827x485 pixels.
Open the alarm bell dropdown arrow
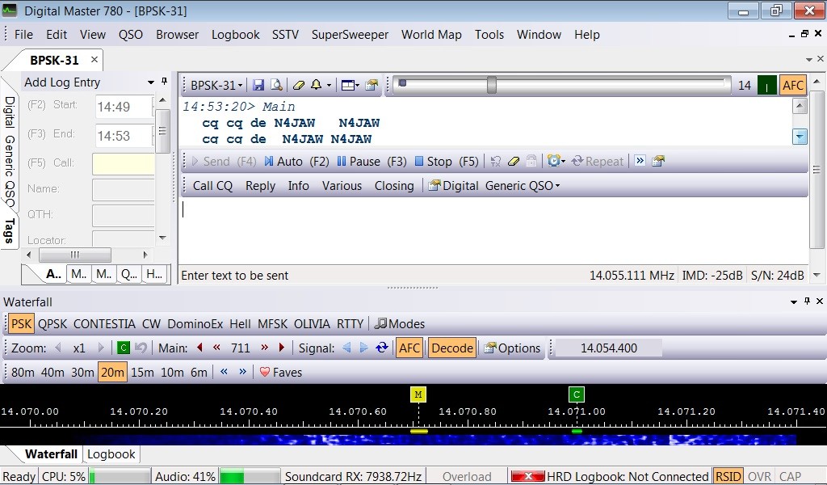click(329, 85)
